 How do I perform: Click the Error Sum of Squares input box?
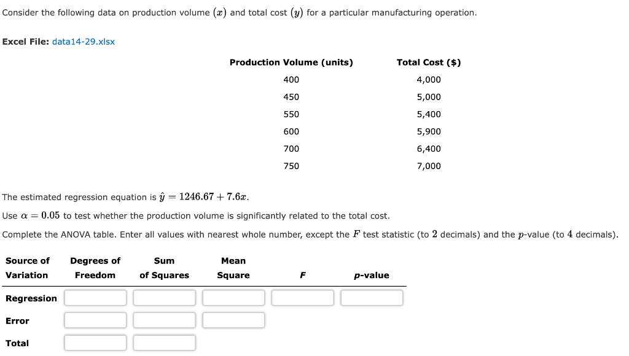(164, 320)
